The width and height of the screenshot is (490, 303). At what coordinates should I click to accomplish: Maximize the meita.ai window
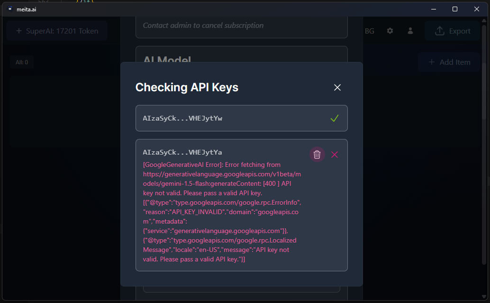455,9
